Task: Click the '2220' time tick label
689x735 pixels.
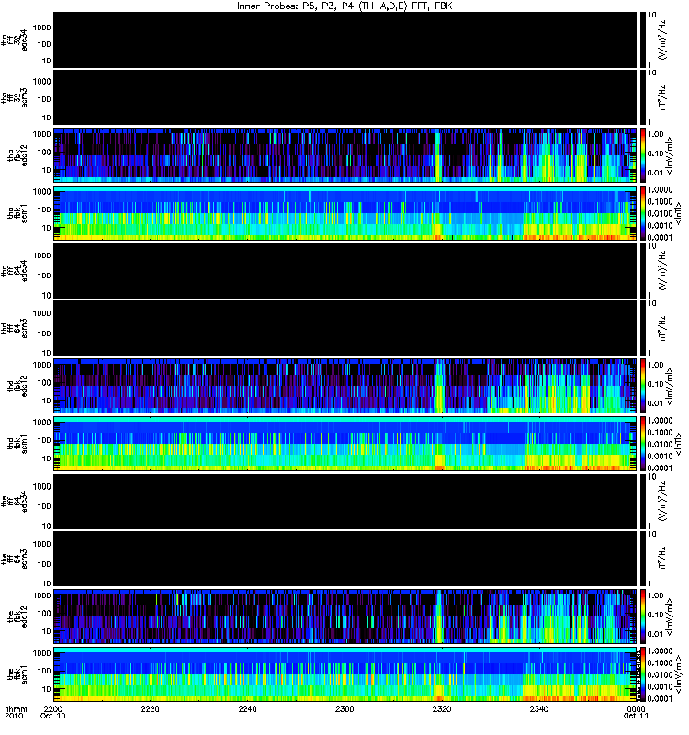Action: 150,708
